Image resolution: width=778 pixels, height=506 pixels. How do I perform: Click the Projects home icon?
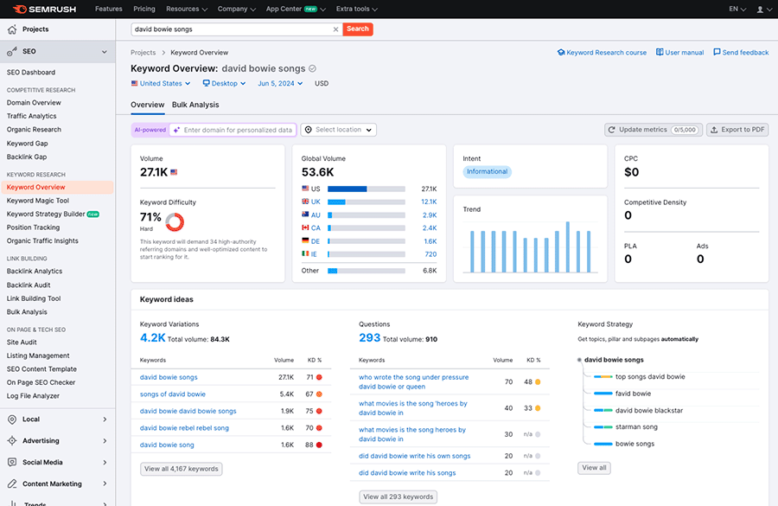12,29
